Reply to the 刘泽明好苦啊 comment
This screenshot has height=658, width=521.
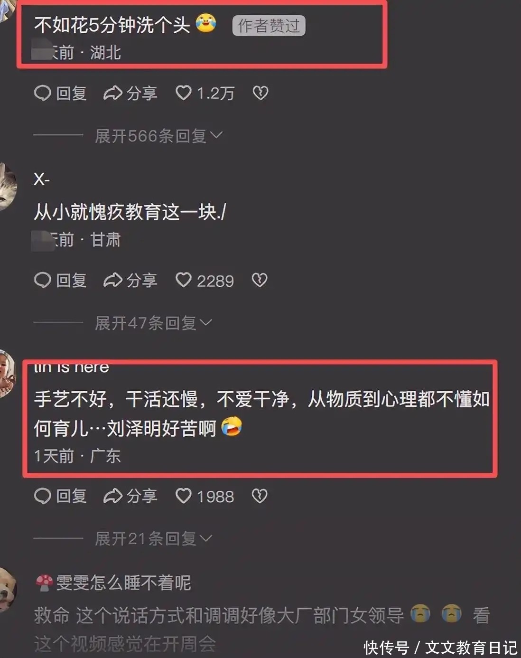[x=60, y=496]
